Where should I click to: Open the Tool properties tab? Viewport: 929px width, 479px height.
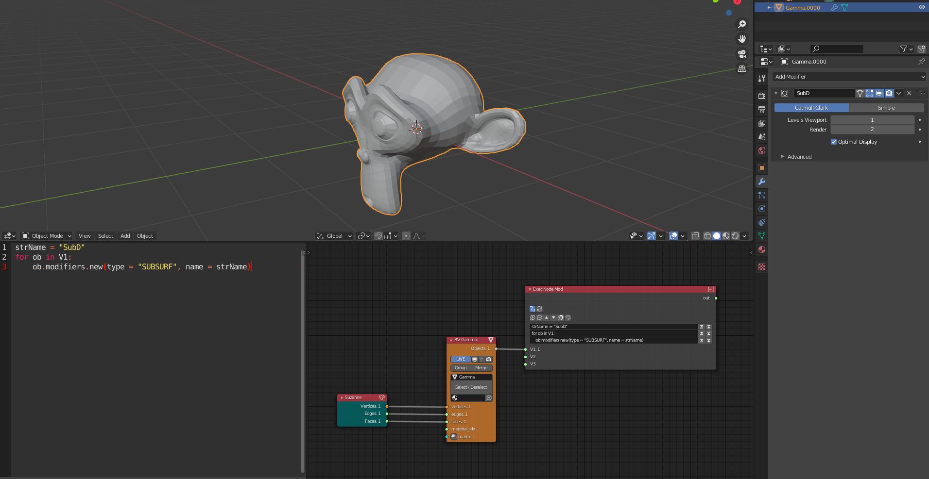coord(762,79)
